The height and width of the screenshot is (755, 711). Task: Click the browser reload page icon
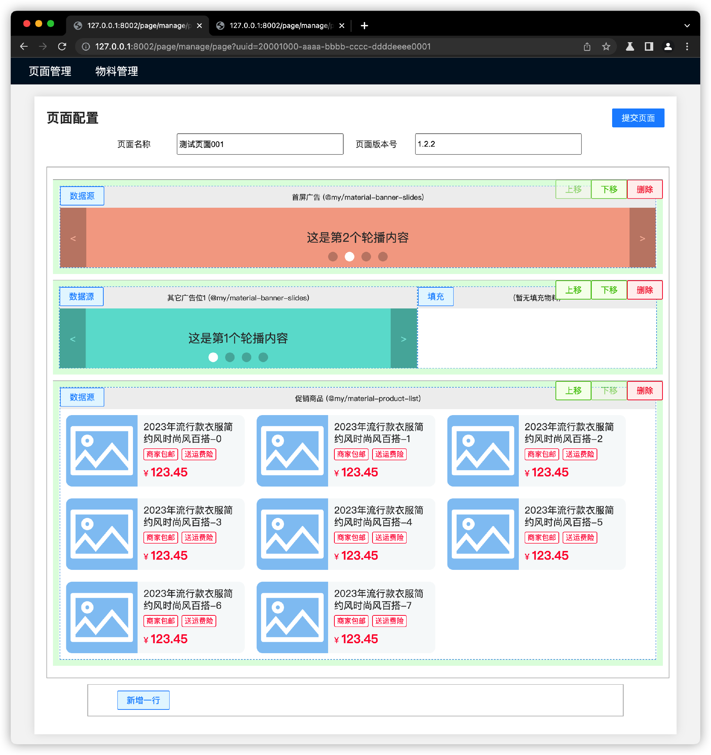(x=62, y=46)
